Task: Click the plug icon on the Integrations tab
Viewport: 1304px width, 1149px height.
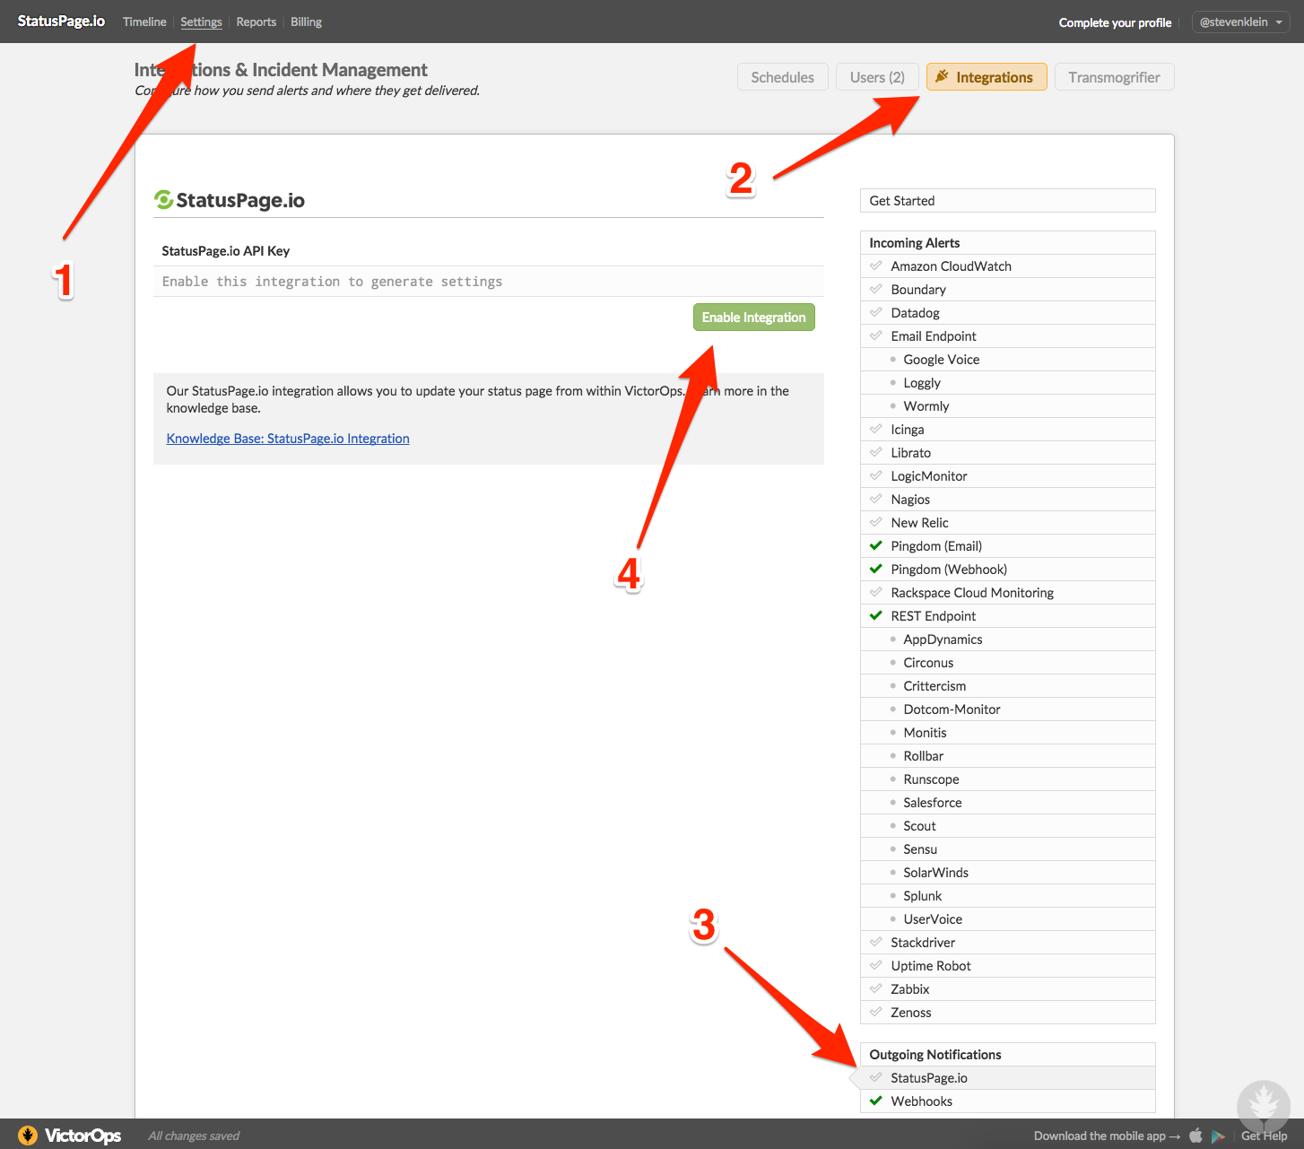Action: [x=942, y=76]
